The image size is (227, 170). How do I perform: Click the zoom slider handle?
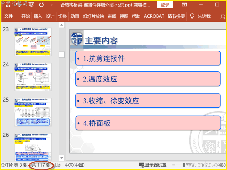(x=184, y=165)
